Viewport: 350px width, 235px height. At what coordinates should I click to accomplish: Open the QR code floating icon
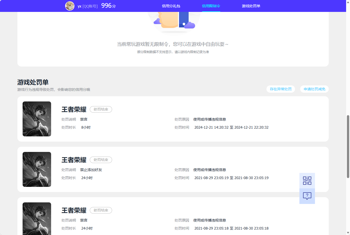(x=307, y=181)
